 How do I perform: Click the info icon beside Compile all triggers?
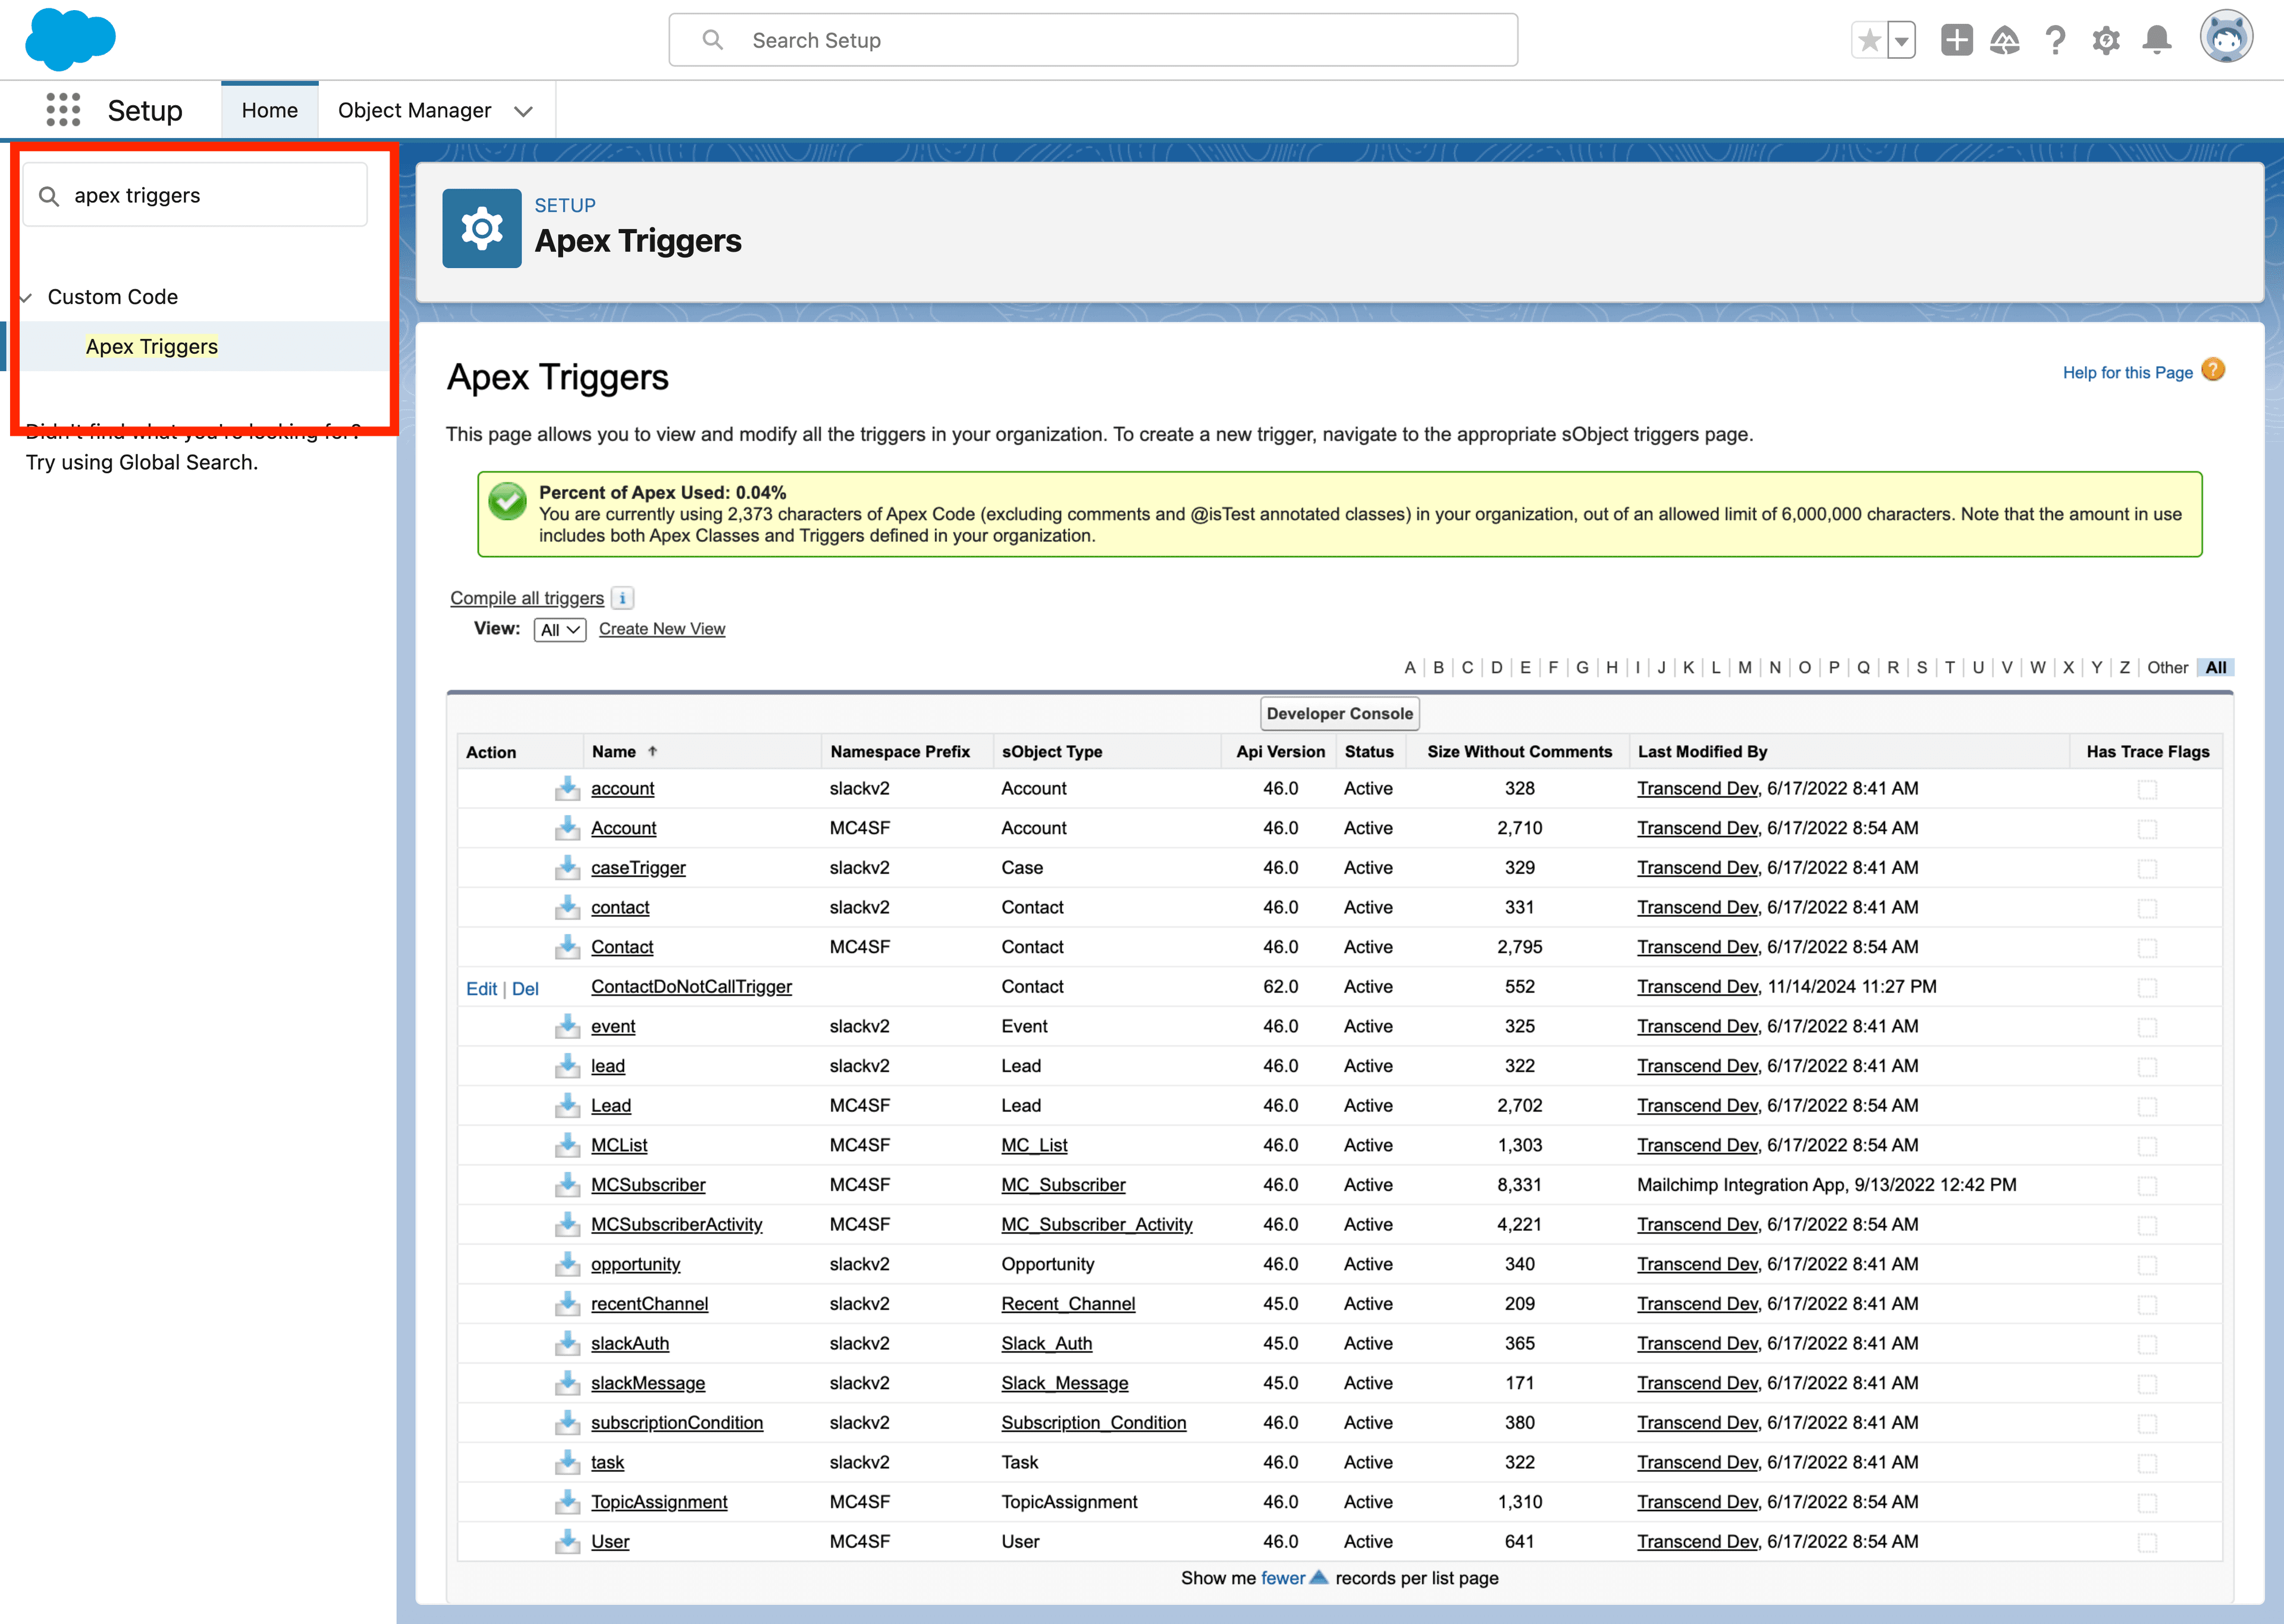coord(623,598)
